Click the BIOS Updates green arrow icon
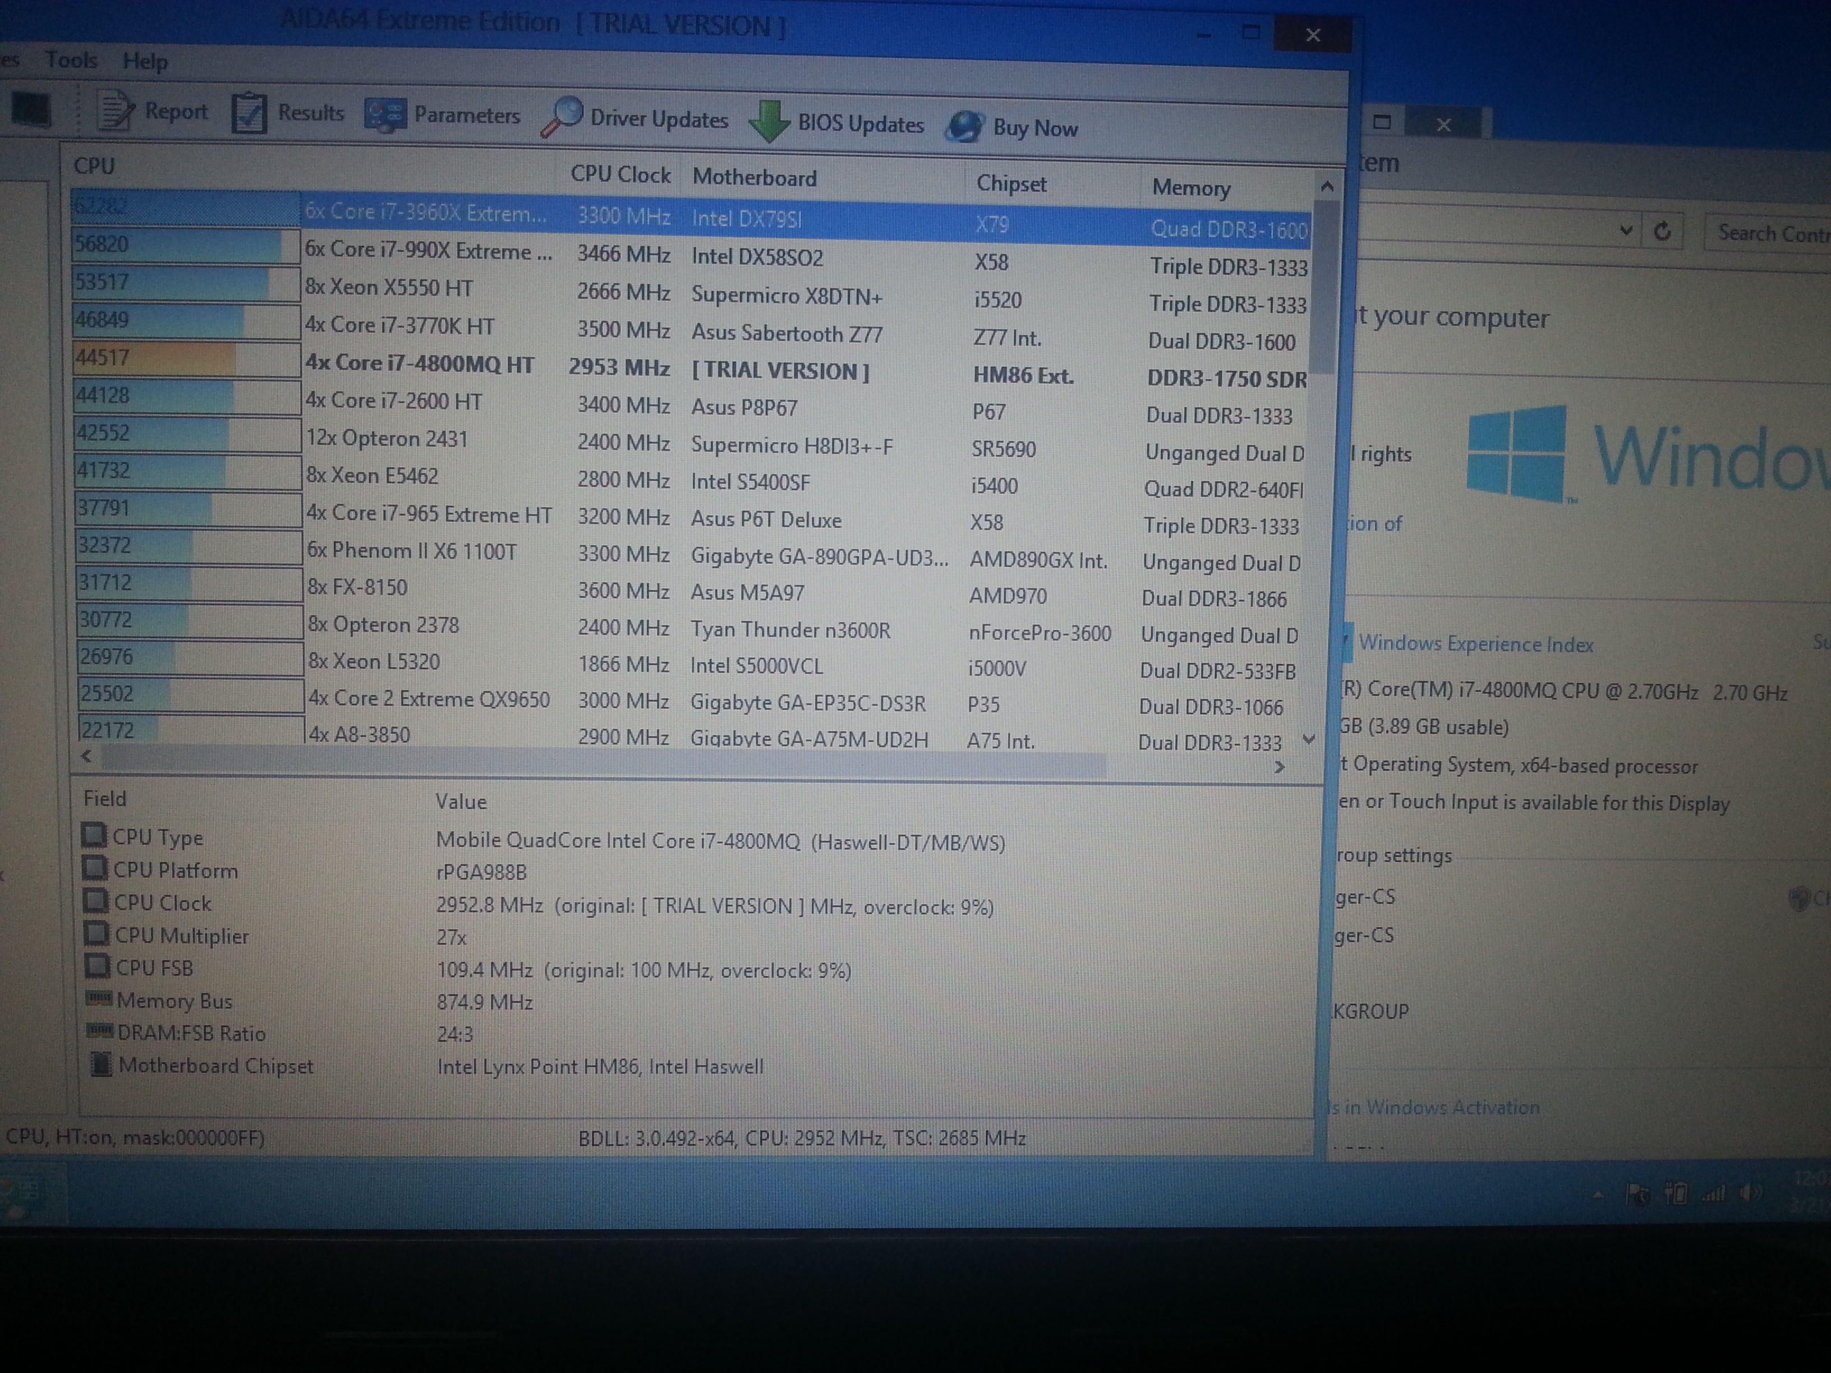 [x=769, y=121]
